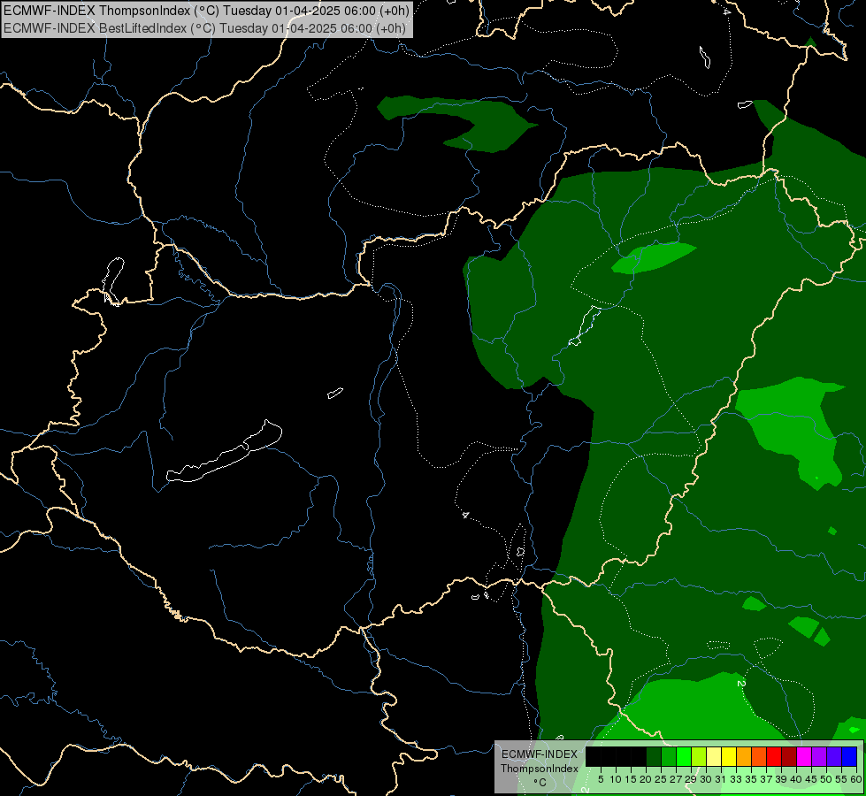The height and width of the screenshot is (796, 866).
Task: Click legend tick value 20
Action: coord(646,779)
